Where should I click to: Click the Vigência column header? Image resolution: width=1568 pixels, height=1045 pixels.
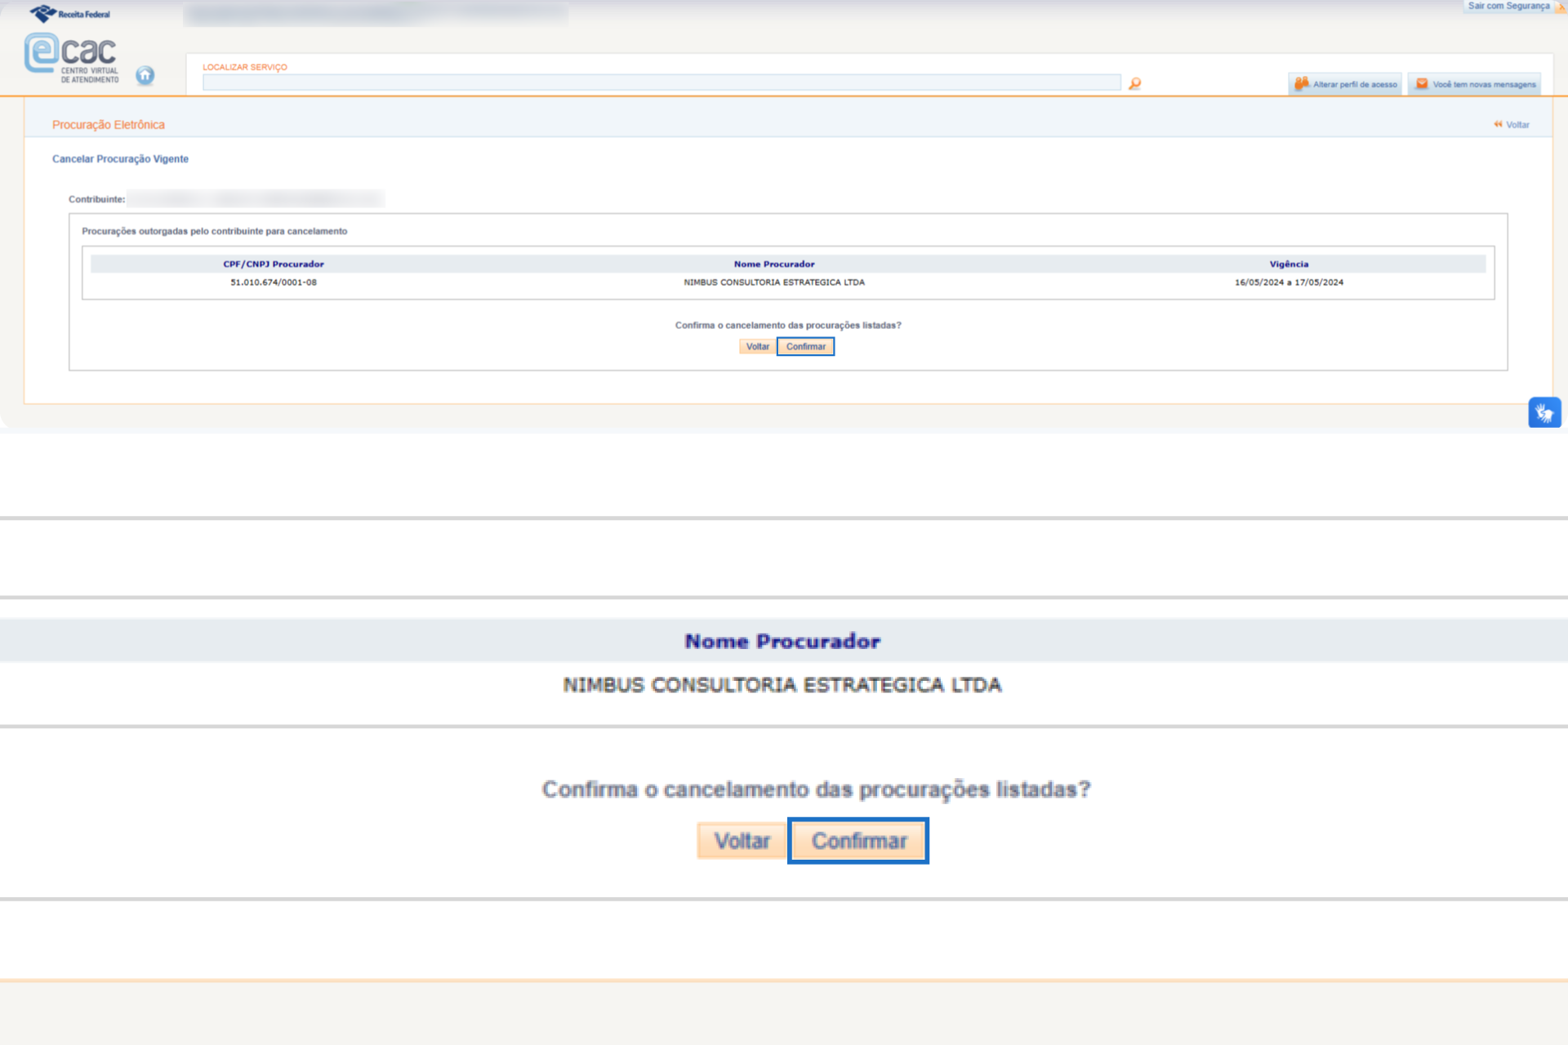point(1289,264)
